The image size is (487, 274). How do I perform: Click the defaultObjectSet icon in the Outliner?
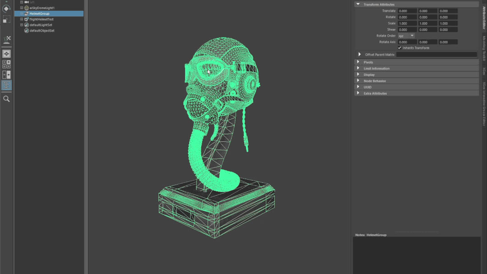27,31
